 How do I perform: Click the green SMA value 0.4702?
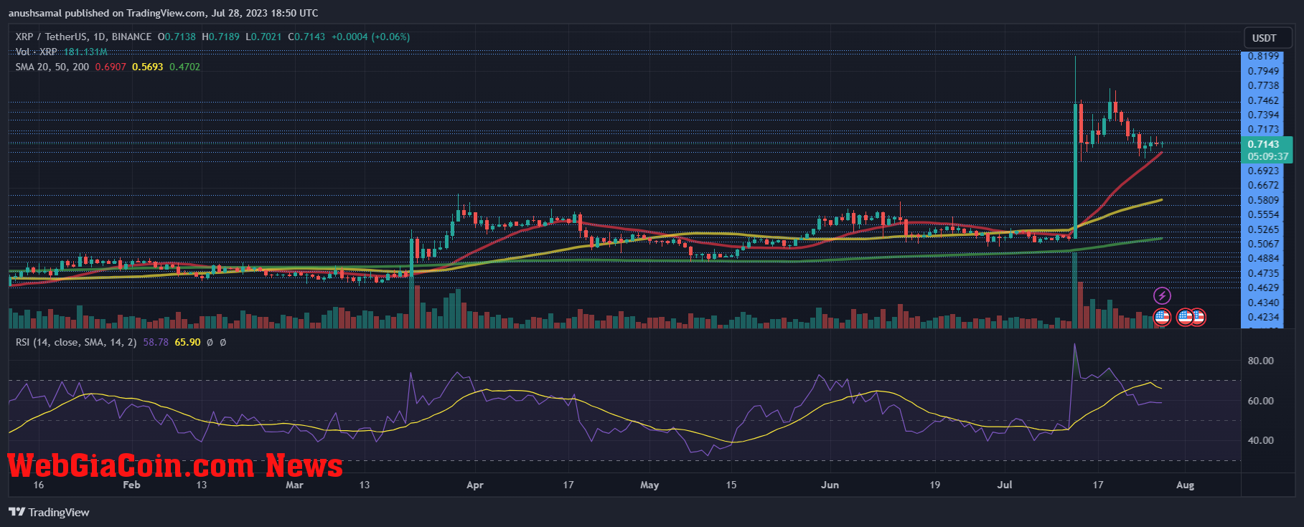pyautogui.click(x=184, y=67)
